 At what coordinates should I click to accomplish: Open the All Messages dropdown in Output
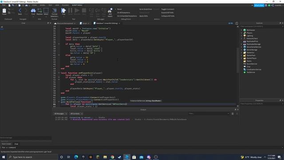pyautogui.click(x=60, y=114)
